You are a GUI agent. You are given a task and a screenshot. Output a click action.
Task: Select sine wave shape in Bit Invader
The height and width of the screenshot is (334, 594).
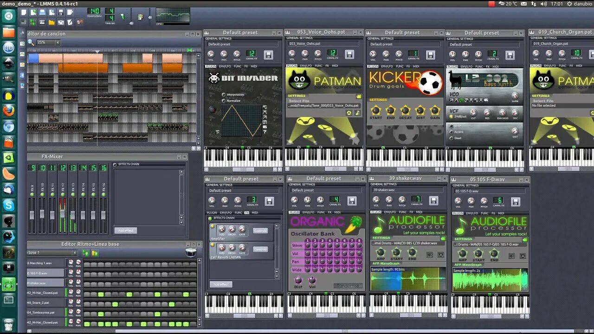tap(265, 107)
